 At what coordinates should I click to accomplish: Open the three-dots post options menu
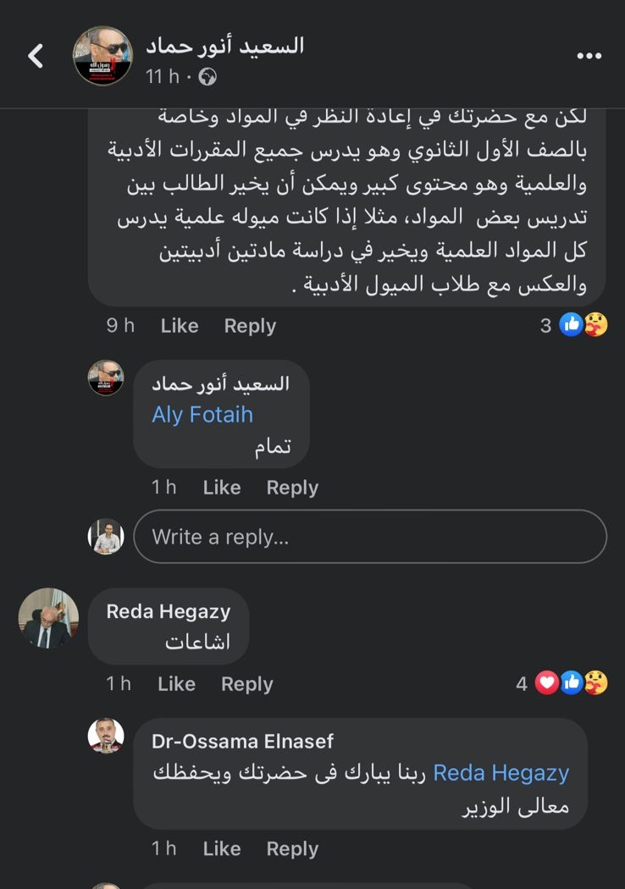pyautogui.click(x=588, y=56)
